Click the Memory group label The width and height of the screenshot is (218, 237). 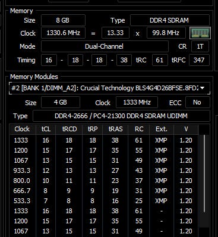21,11
